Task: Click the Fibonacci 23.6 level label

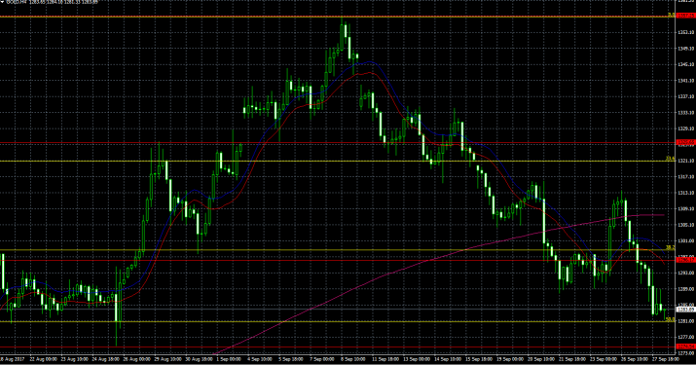Action: [671, 159]
